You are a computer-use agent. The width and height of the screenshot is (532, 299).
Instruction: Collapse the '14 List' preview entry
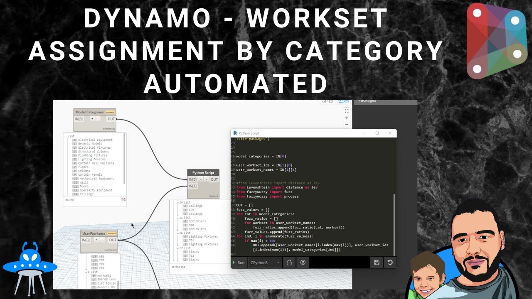point(178,202)
